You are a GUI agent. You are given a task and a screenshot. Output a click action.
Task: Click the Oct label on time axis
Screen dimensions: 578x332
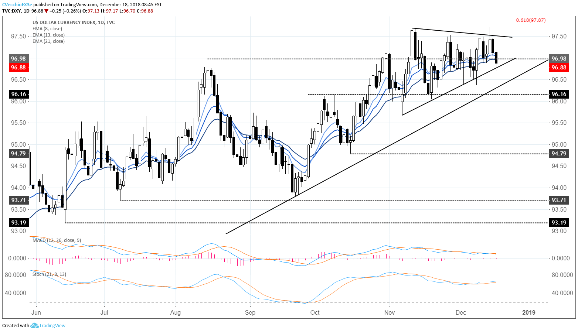point(315,312)
